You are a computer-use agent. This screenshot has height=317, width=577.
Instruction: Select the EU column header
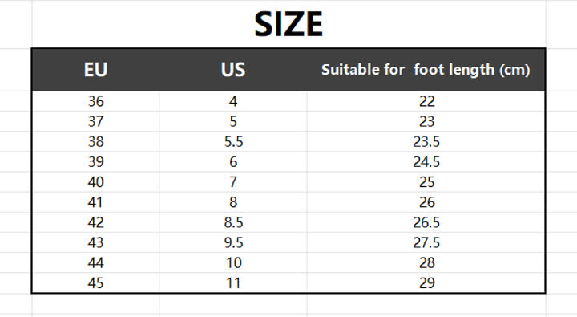pyautogui.click(x=95, y=70)
